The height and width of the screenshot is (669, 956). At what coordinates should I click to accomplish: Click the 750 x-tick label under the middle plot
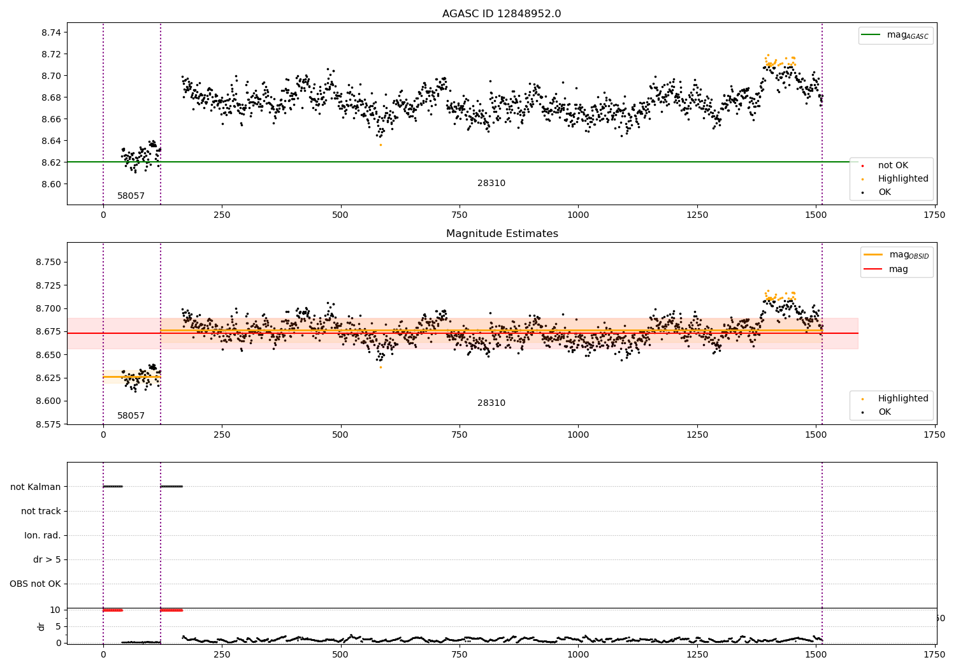[460, 435]
